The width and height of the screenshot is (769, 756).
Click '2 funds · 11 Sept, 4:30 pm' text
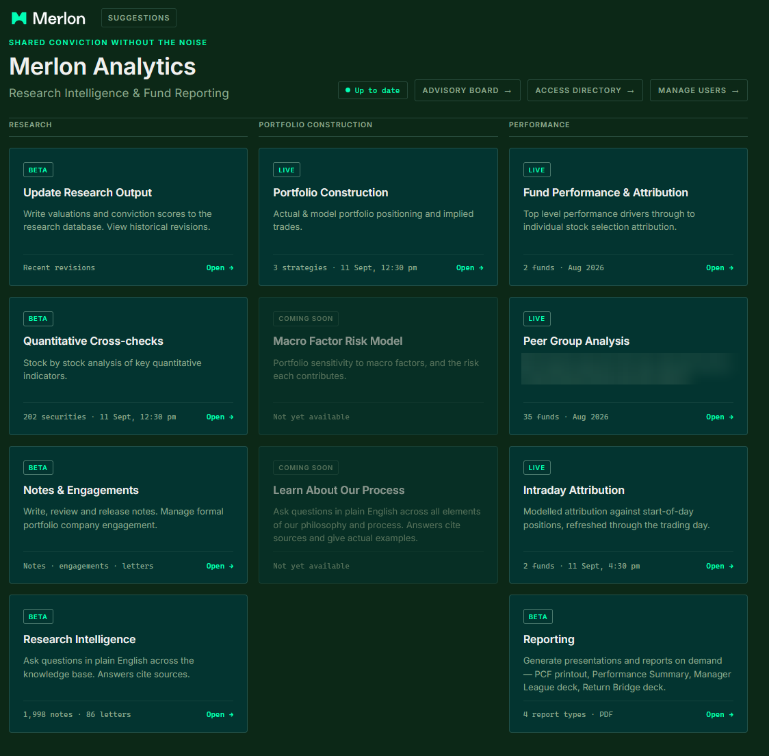(581, 566)
